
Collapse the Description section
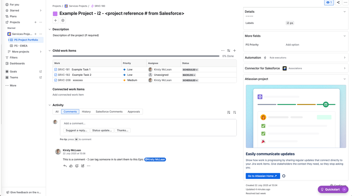50,29
